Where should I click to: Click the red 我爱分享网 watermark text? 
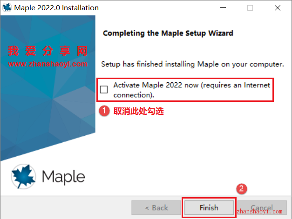pos(48,51)
